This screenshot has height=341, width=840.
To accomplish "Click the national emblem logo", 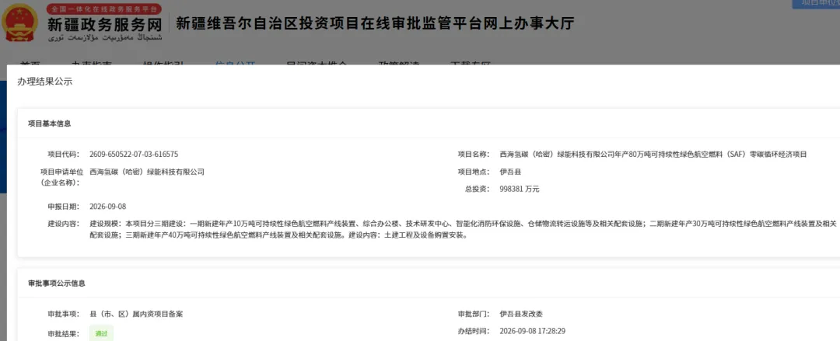I will click(x=19, y=23).
